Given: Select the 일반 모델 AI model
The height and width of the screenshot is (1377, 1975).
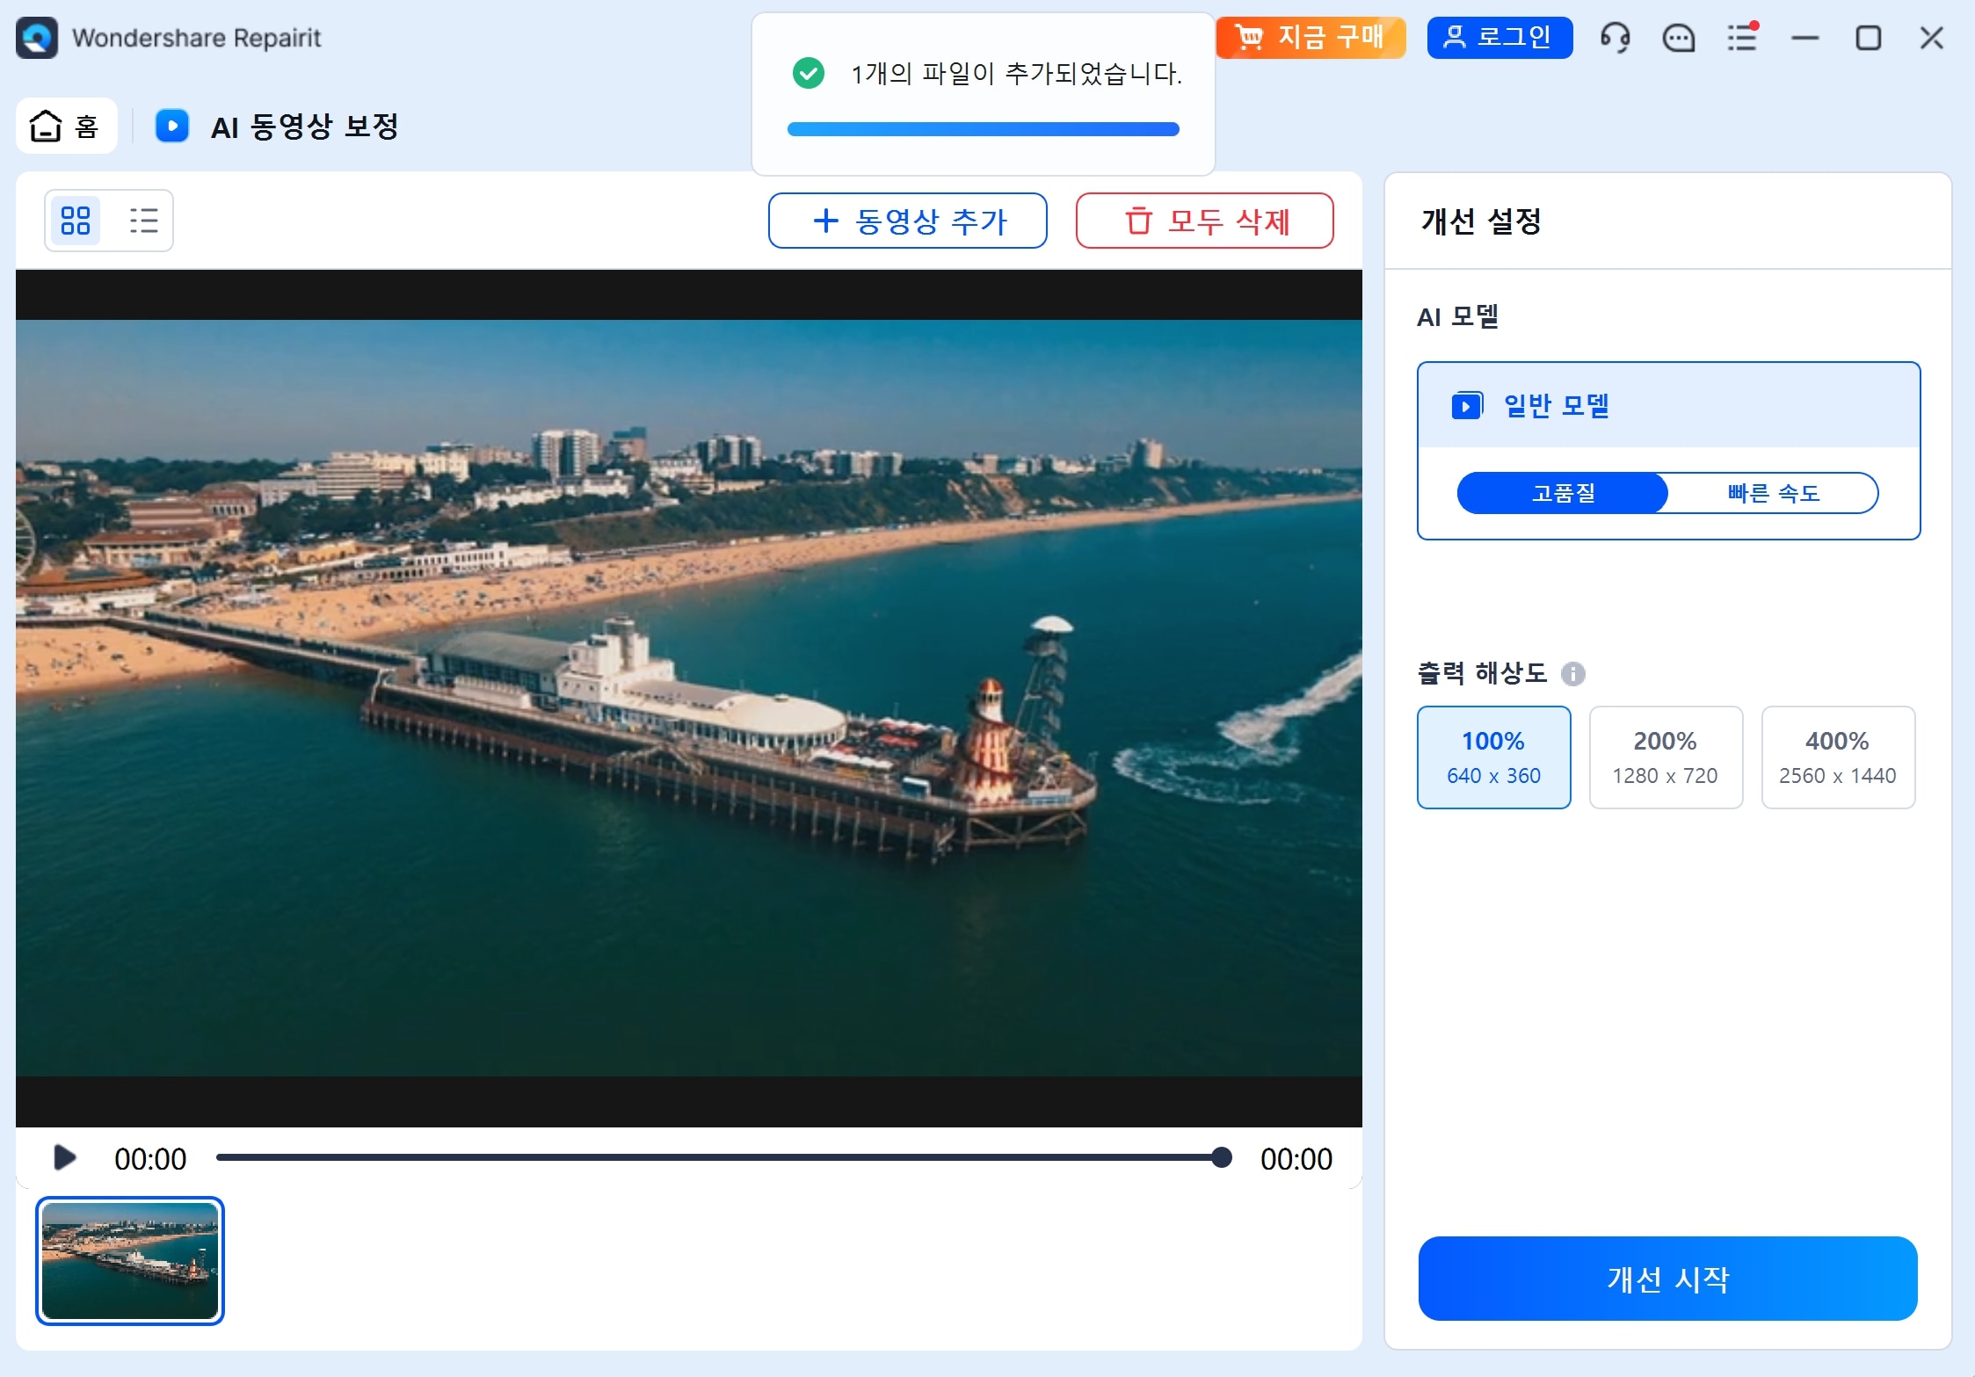Looking at the screenshot, I should click(x=1668, y=405).
